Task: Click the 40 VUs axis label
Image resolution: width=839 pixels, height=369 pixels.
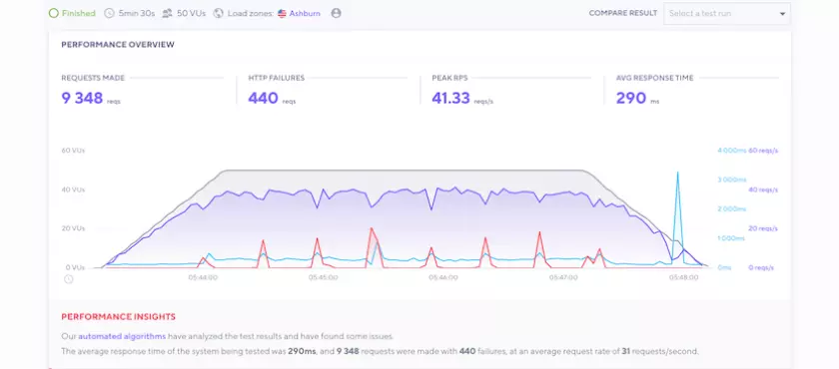Action: click(x=73, y=189)
